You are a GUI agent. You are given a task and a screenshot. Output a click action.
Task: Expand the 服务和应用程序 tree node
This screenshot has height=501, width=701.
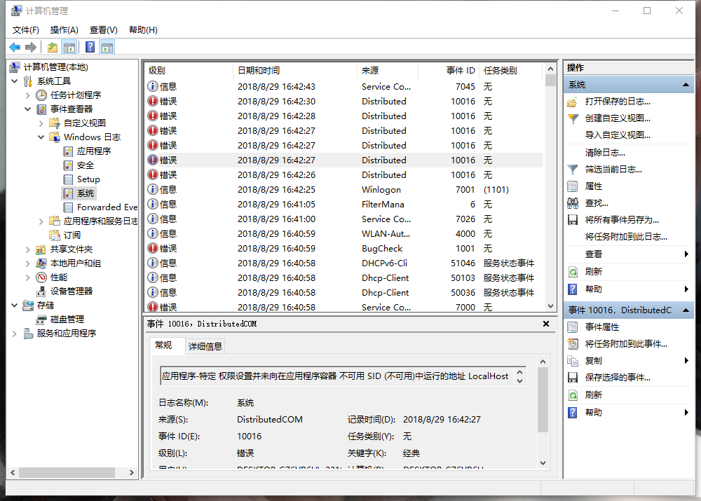click(x=14, y=334)
